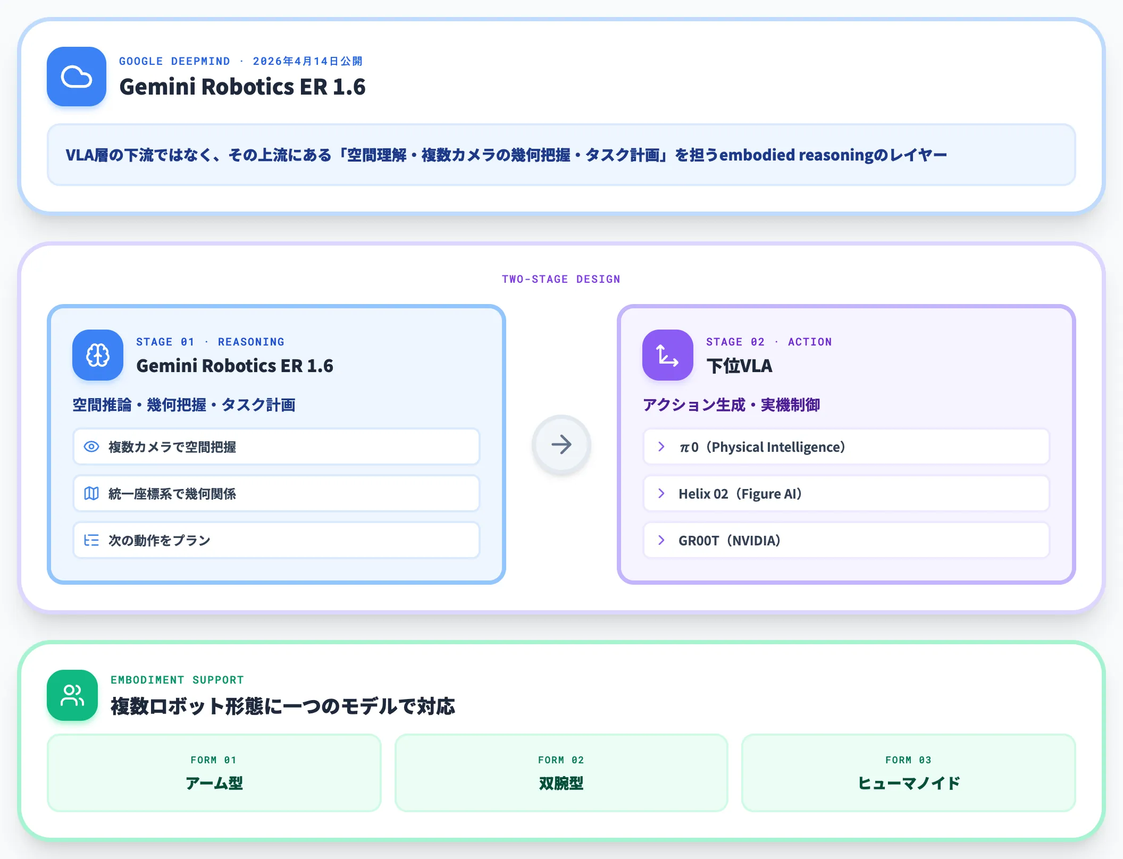Click the 下位VLA title
The image size is (1123, 859).
(739, 366)
